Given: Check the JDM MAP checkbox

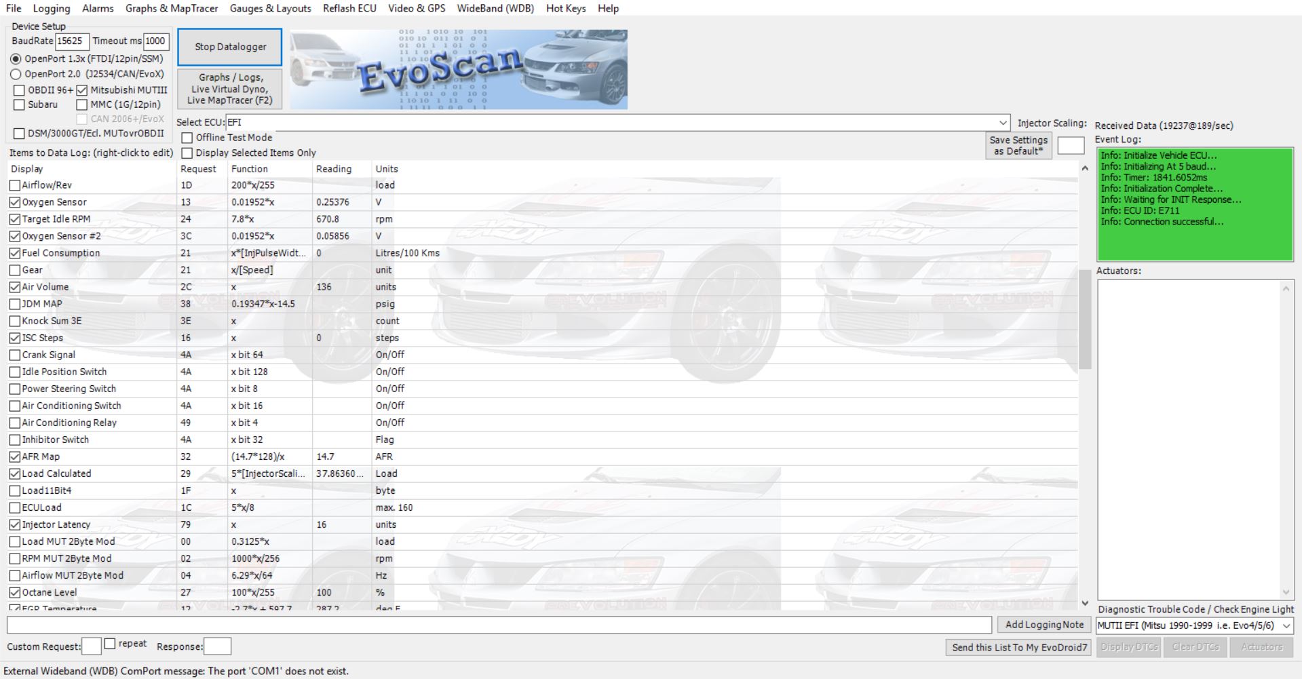Looking at the screenshot, I should click(15, 304).
